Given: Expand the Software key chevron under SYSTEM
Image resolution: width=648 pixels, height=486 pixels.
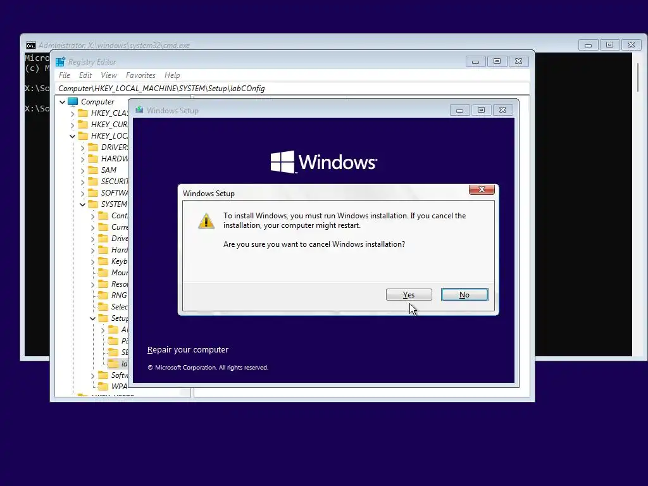Looking at the screenshot, I should point(92,375).
